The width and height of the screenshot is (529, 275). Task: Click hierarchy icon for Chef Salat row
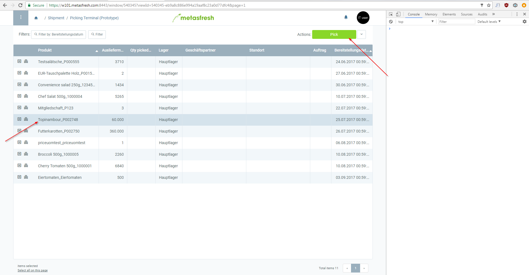pos(26,96)
